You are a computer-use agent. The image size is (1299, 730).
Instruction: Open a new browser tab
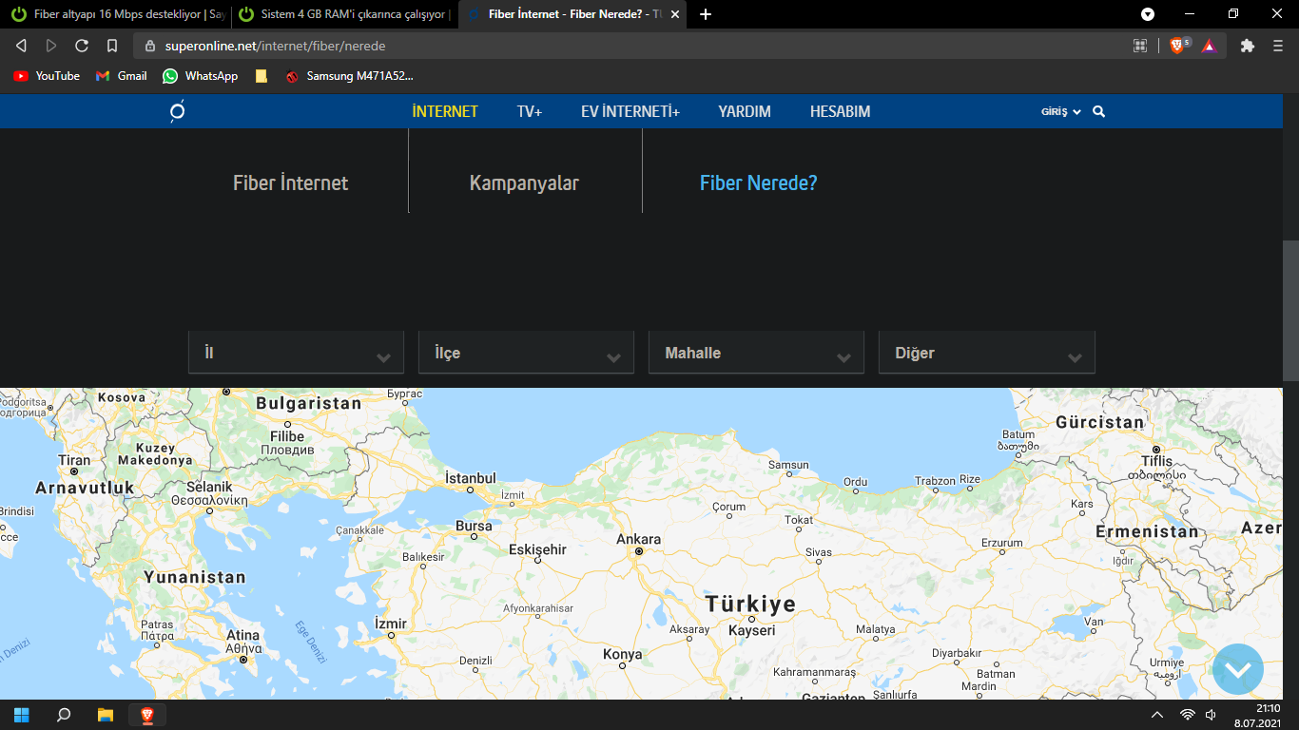pyautogui.click(x=706, y=14)
